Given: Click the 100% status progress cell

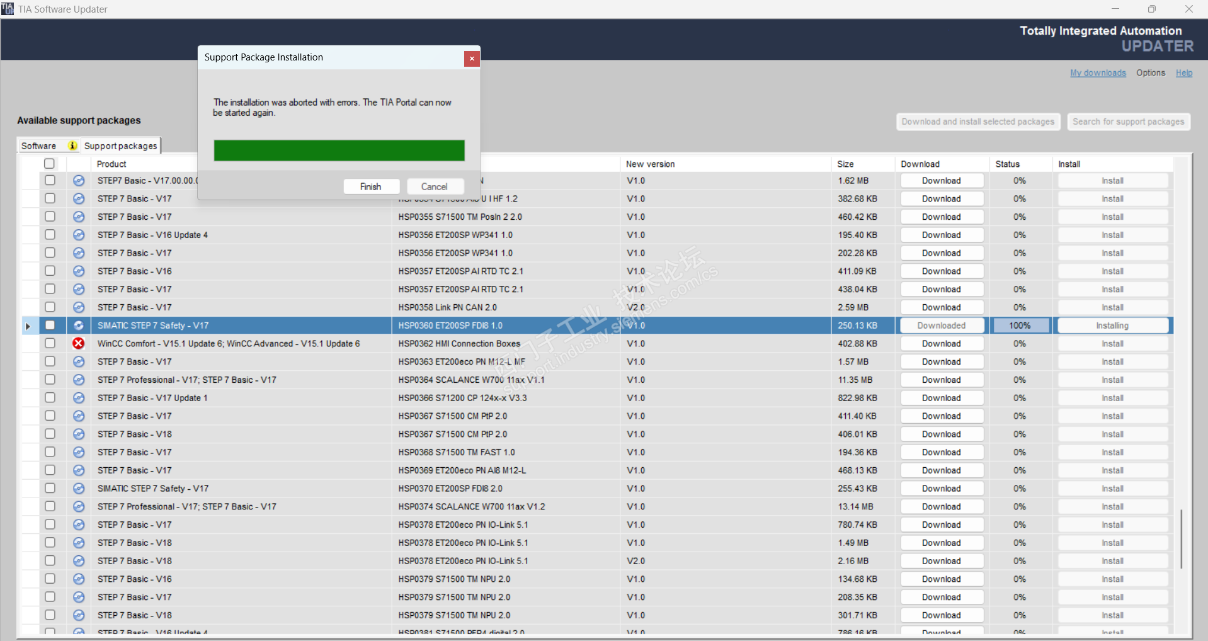Looking at the screenshot, I should click(1020, 326).
